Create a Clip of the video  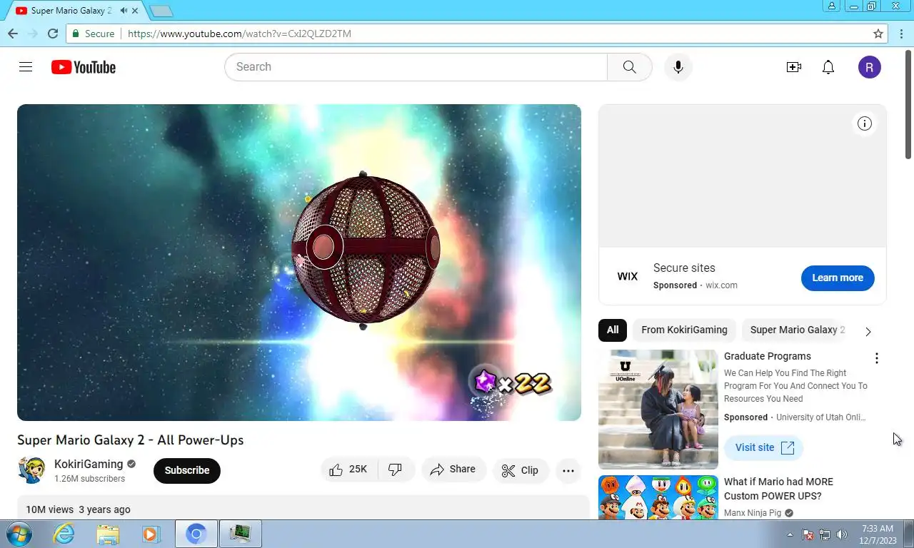point(520,470)
